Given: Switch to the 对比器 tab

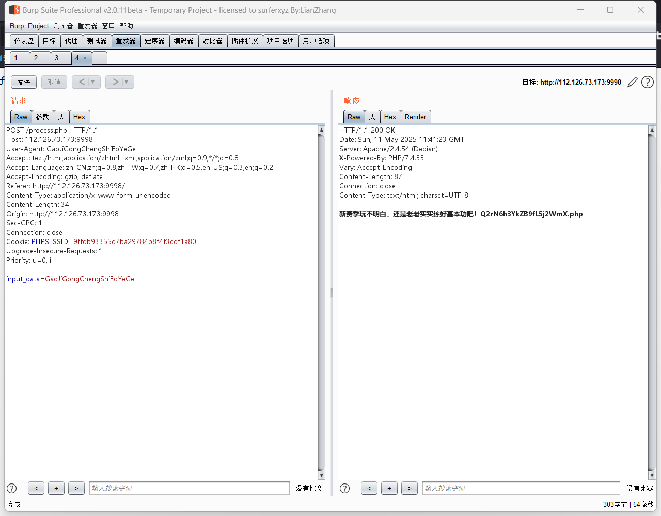Looking at the screenshot, I should click(213, 41).
